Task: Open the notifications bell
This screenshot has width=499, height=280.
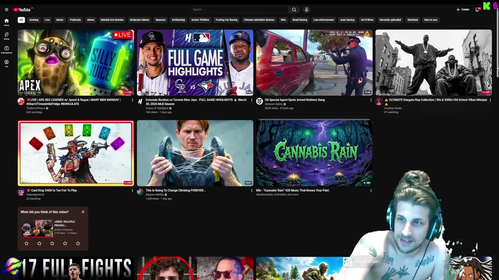Action: [477, 10]
